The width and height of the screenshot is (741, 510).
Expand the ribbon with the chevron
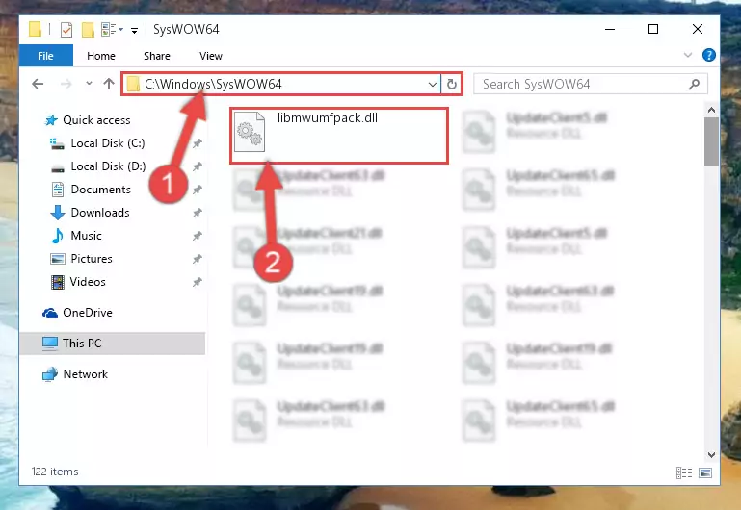click(x=688, y=55)
